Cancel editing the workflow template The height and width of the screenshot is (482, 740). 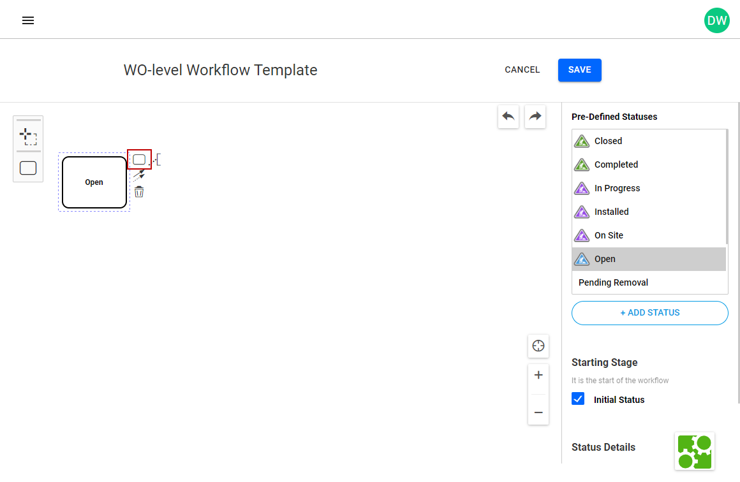[x=522, y=69]
